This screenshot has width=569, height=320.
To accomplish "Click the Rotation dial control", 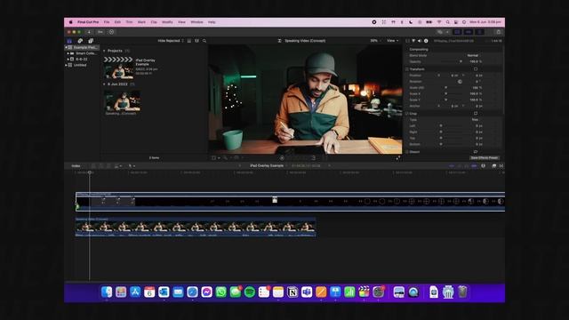I will tap(460, 82).
